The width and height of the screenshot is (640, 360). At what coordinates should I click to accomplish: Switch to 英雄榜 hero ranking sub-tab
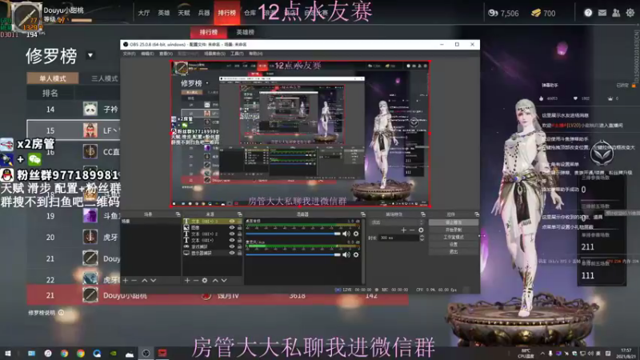[246, 32]
